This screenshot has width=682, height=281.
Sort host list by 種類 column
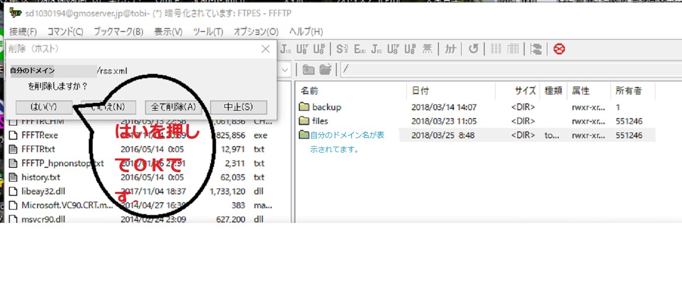coord(553,91)
